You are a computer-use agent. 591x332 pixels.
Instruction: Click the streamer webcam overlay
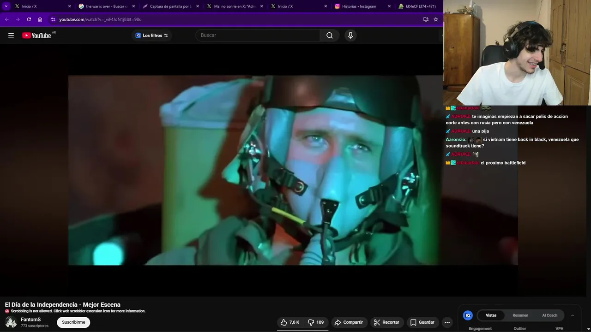pos(517,53)
